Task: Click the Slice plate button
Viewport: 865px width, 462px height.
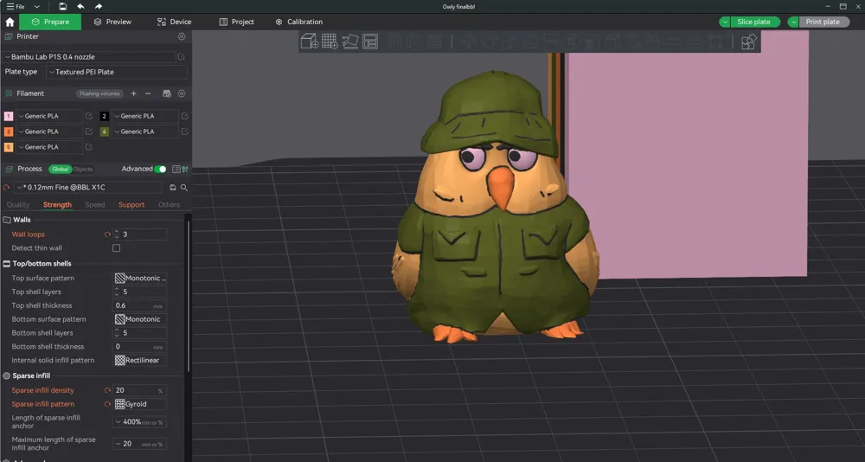Action: (753, 22)
